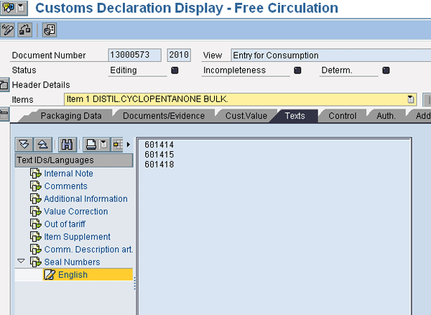Select the Internal Note text ID

pyautogui.click(x=68, y=173)
